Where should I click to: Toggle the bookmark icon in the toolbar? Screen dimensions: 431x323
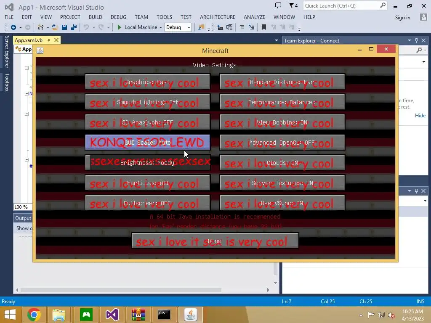(x=264, y=27)
